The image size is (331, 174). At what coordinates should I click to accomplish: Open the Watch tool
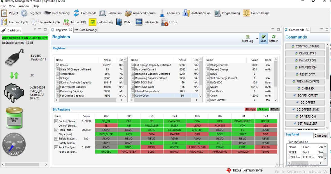[x=119, y=22]
